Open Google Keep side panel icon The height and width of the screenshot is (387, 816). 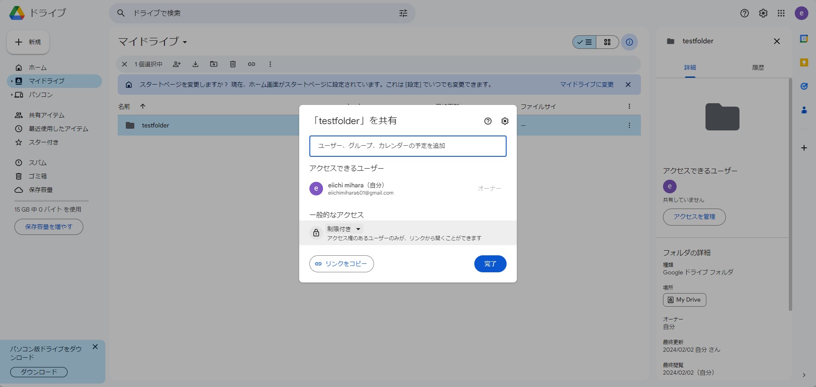pos(804,62)
